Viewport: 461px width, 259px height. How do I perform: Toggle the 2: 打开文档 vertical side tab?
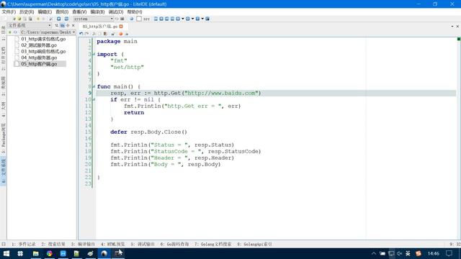(3, 59)
